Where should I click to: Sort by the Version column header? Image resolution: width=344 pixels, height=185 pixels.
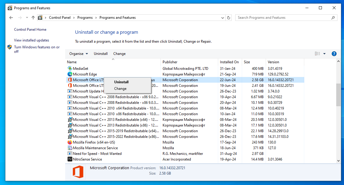(285, 62)
